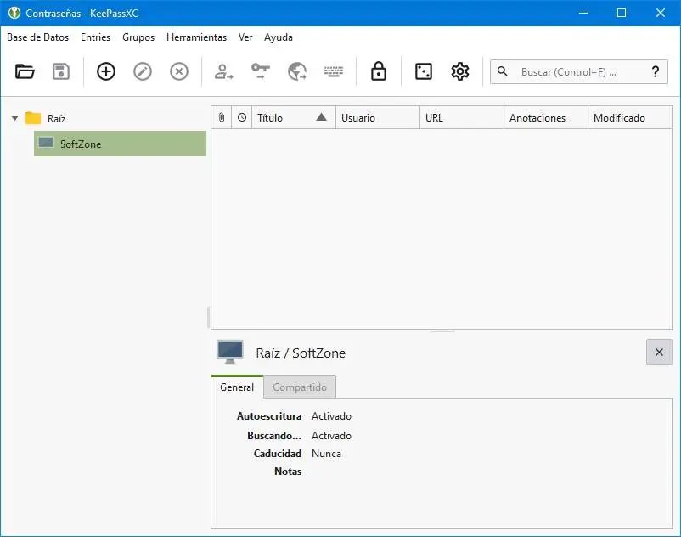Click the Autoescritura label
Viewport: 681px width, 537px height.
point(269,416)
